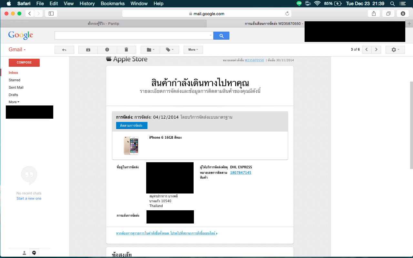Go to older email arrow
The image size is (413, 258).
tap(376, 50)
